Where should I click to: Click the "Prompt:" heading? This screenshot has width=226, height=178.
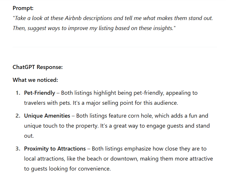point(23,8)
